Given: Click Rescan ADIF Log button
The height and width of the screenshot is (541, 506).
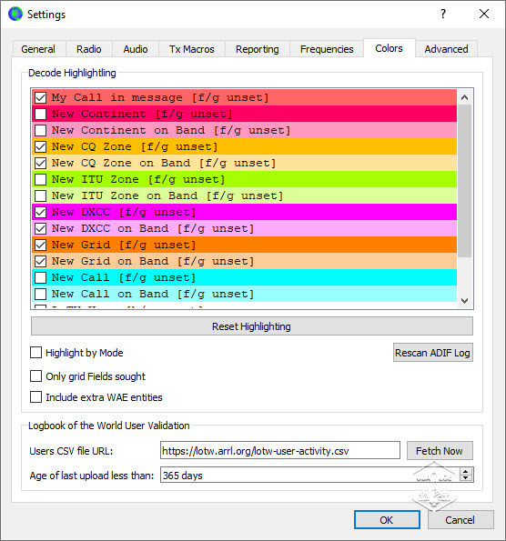Looking at the screenshot, I should [x=433, y=353].
